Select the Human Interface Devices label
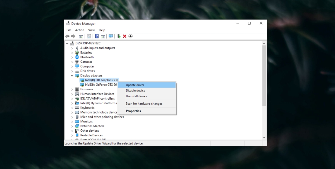This screenshot has width=335, height=169. coord(97,94)
